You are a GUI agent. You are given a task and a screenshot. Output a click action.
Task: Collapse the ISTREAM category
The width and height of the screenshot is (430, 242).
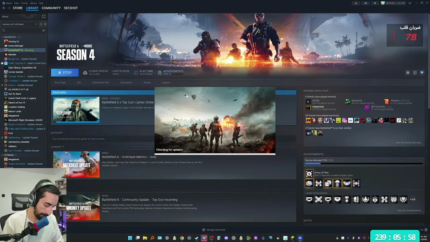coord(2,155)
